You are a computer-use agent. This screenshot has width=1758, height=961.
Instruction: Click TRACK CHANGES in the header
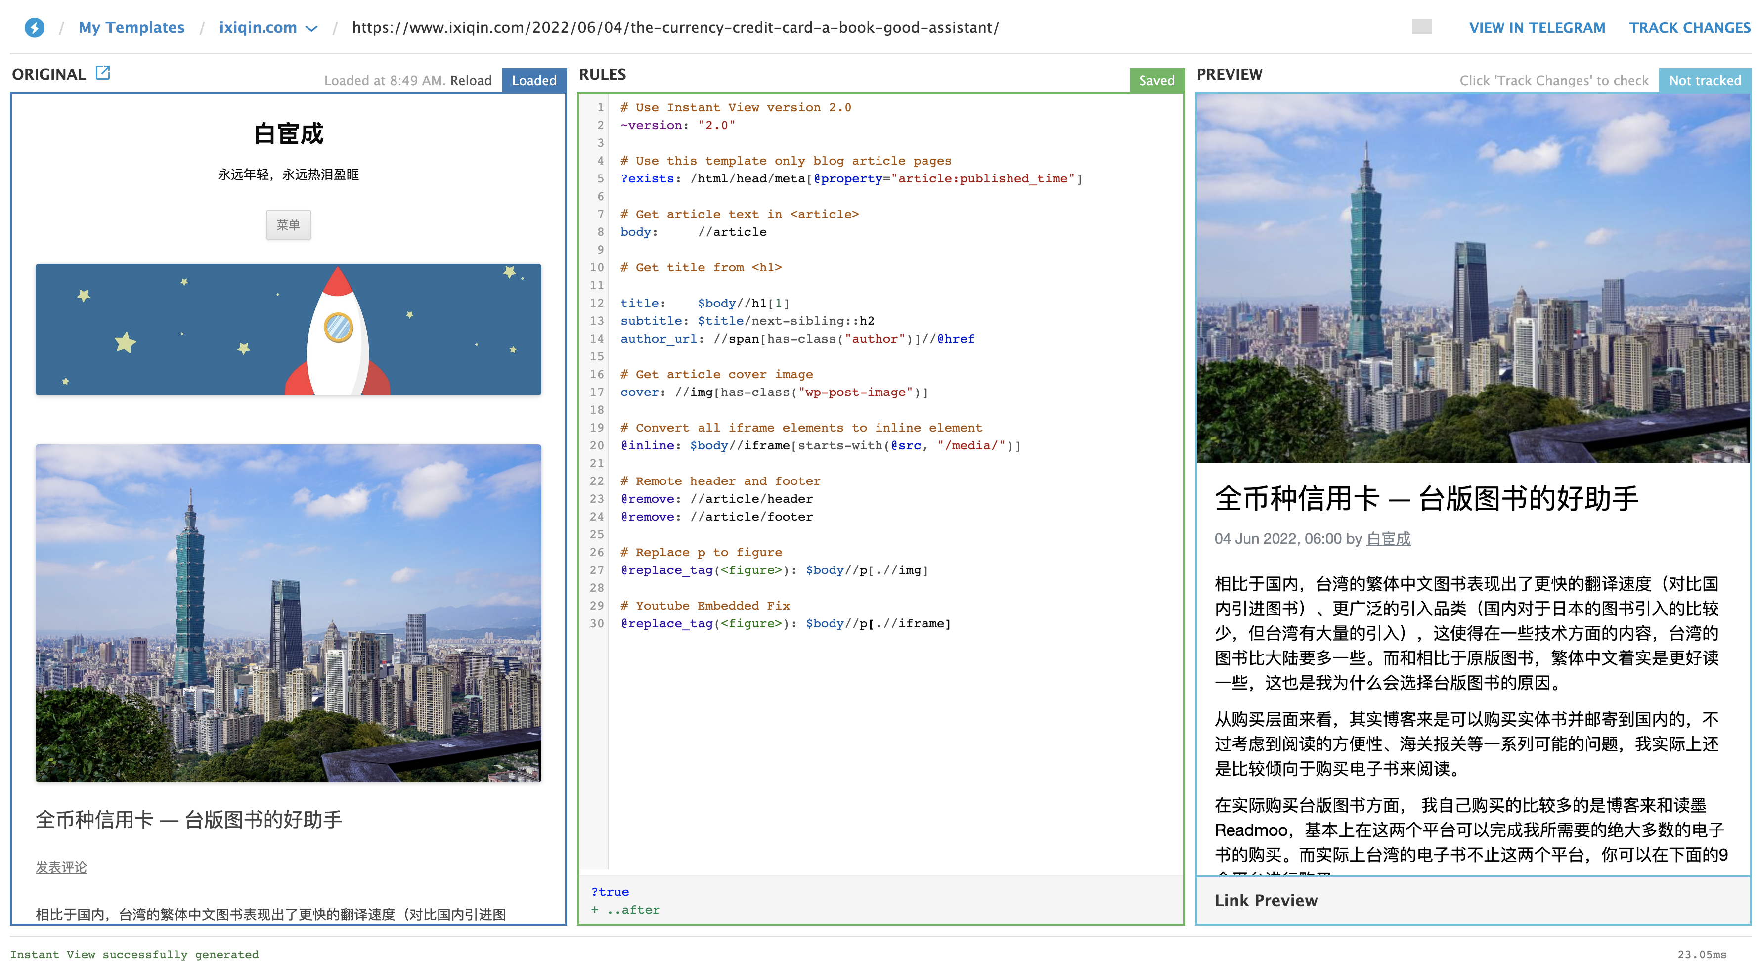click(x=1689, y=27)
